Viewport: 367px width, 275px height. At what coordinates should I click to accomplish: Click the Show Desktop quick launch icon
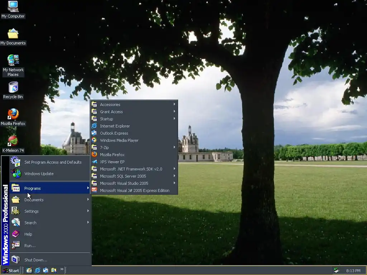pos(29,270)
